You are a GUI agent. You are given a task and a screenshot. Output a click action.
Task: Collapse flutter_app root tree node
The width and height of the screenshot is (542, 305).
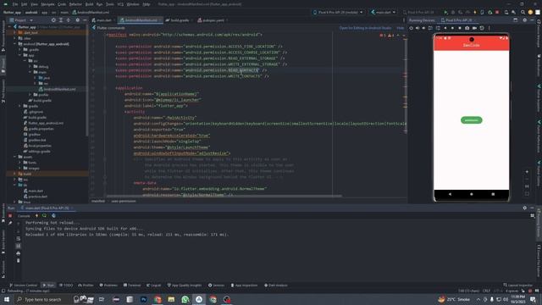(10, 26)
